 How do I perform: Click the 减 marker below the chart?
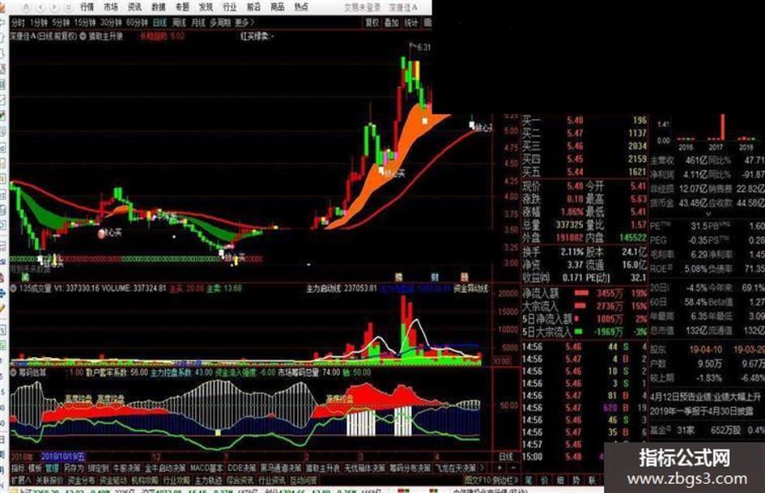click(x=24, y=277)
